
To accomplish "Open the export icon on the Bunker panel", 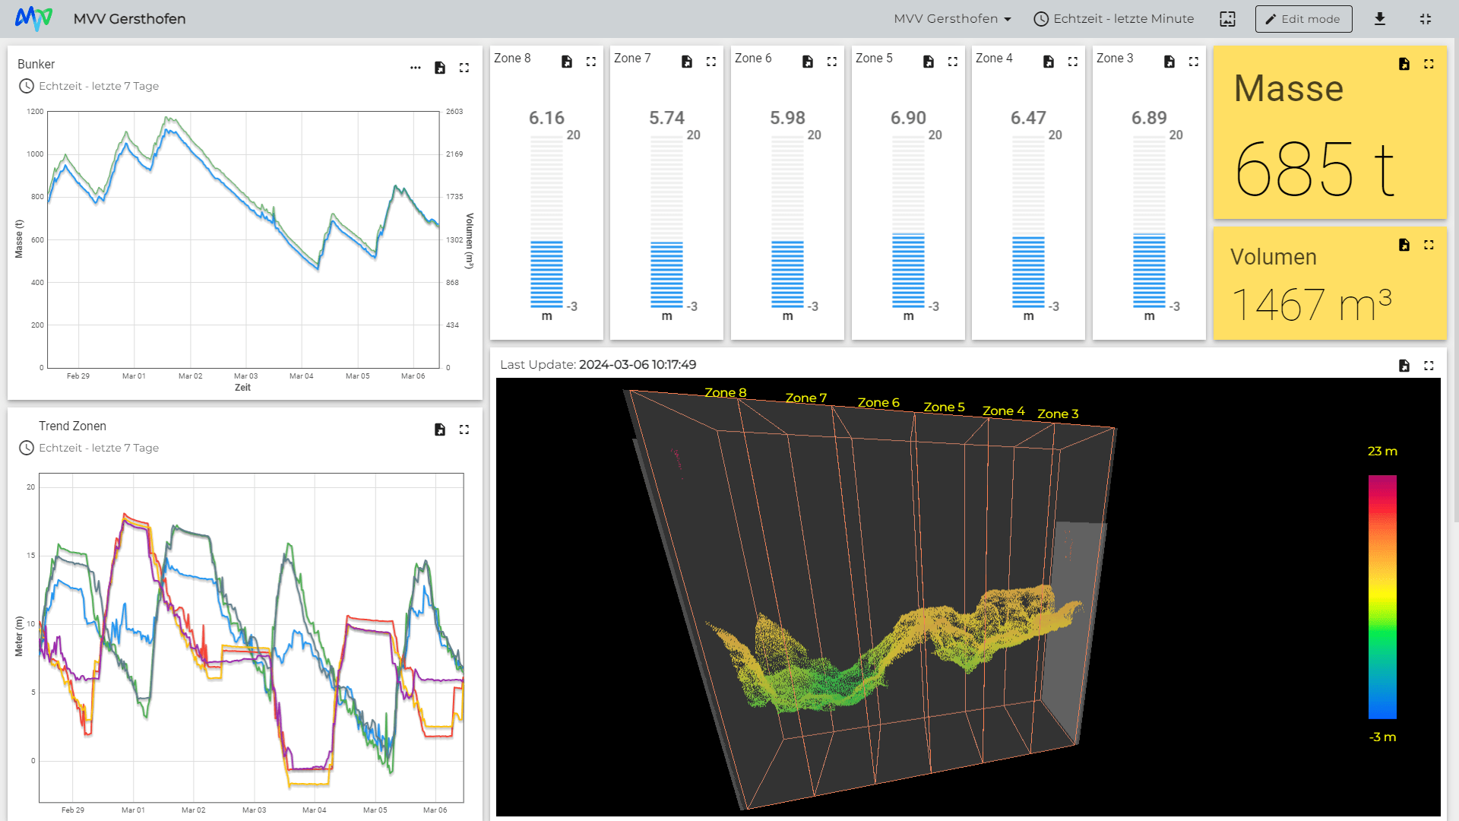I will [440, 68].
